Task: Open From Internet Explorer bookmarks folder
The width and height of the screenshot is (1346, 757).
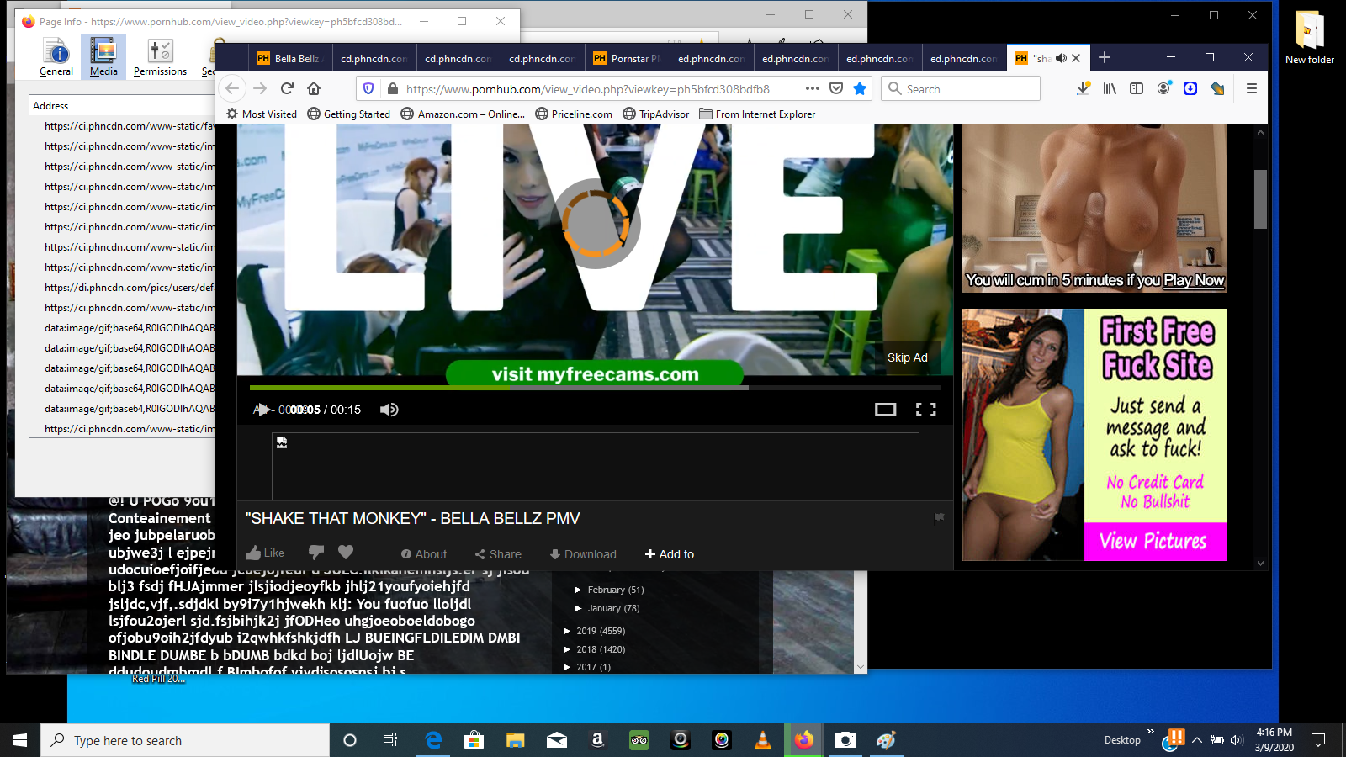Action: (x=757, y=114)
